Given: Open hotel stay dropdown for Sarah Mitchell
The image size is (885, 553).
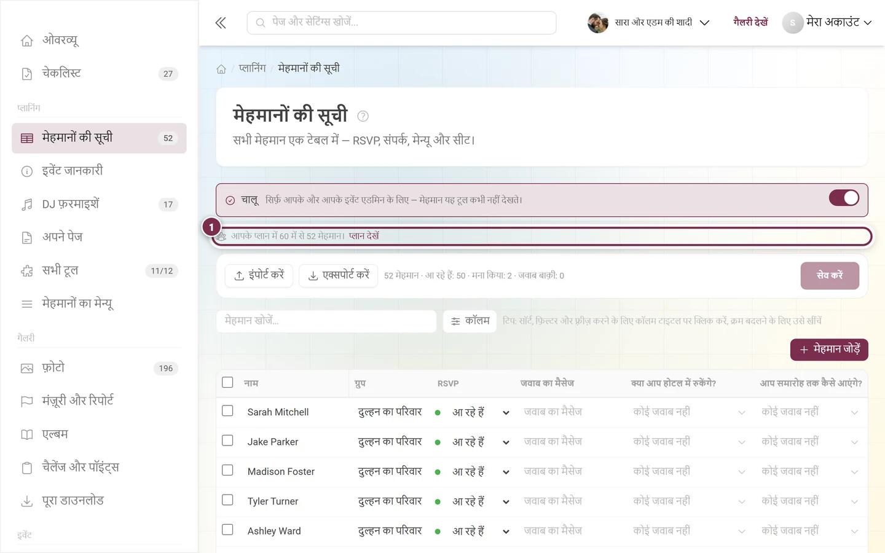Looking at the screenshot, I should tap(689, 412).
